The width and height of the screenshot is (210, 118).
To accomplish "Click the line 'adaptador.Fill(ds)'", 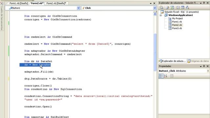I will click(x=39, y=72).
